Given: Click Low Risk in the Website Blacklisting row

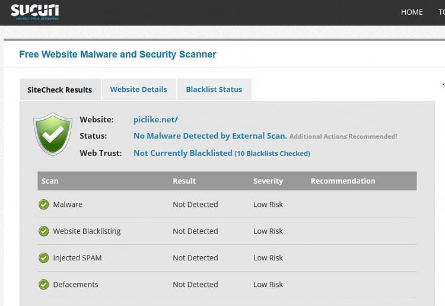Looking at the screenshot, I should click(268, 231).
